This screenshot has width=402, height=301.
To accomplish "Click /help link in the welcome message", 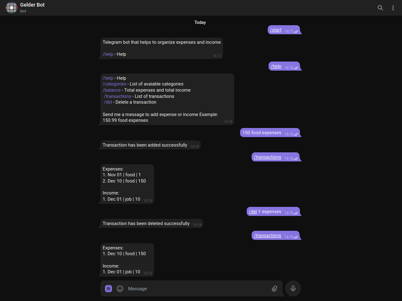I will [108, 55].
